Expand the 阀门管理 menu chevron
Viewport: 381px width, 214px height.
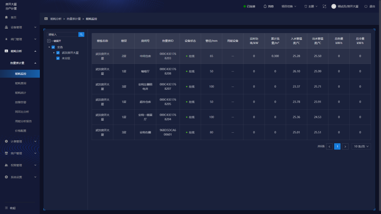click(x=35, y=39)
